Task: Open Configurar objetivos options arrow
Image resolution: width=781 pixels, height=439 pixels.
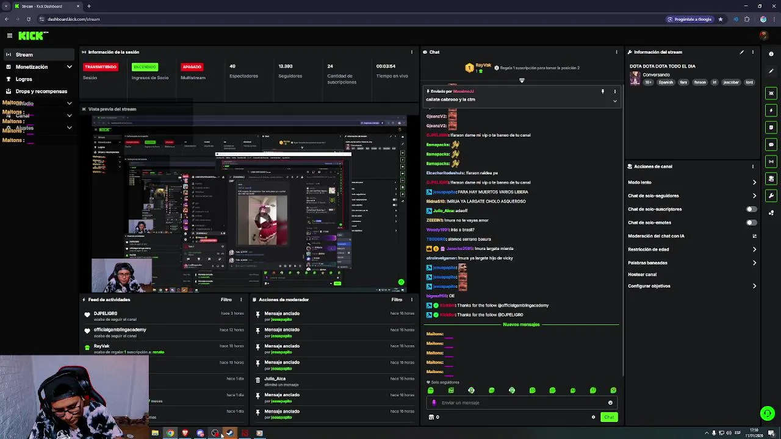Action: pos(754,286)
